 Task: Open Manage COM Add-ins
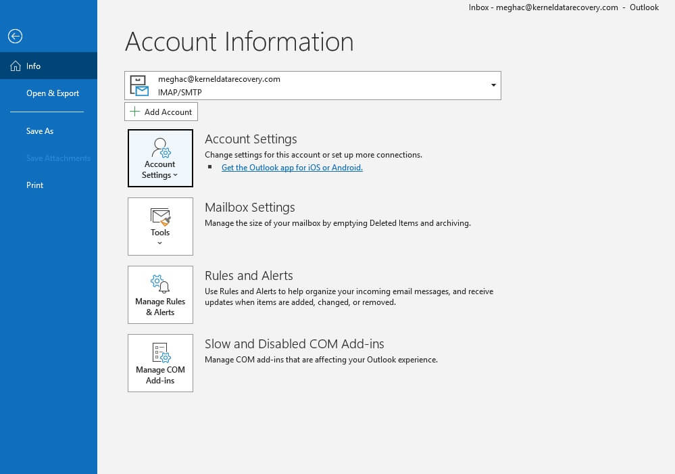pyautogui.click(x=160, y=363)
